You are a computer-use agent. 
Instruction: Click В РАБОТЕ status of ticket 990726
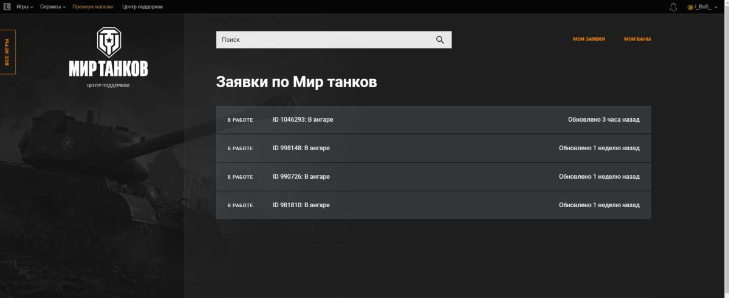coord(240,177)
